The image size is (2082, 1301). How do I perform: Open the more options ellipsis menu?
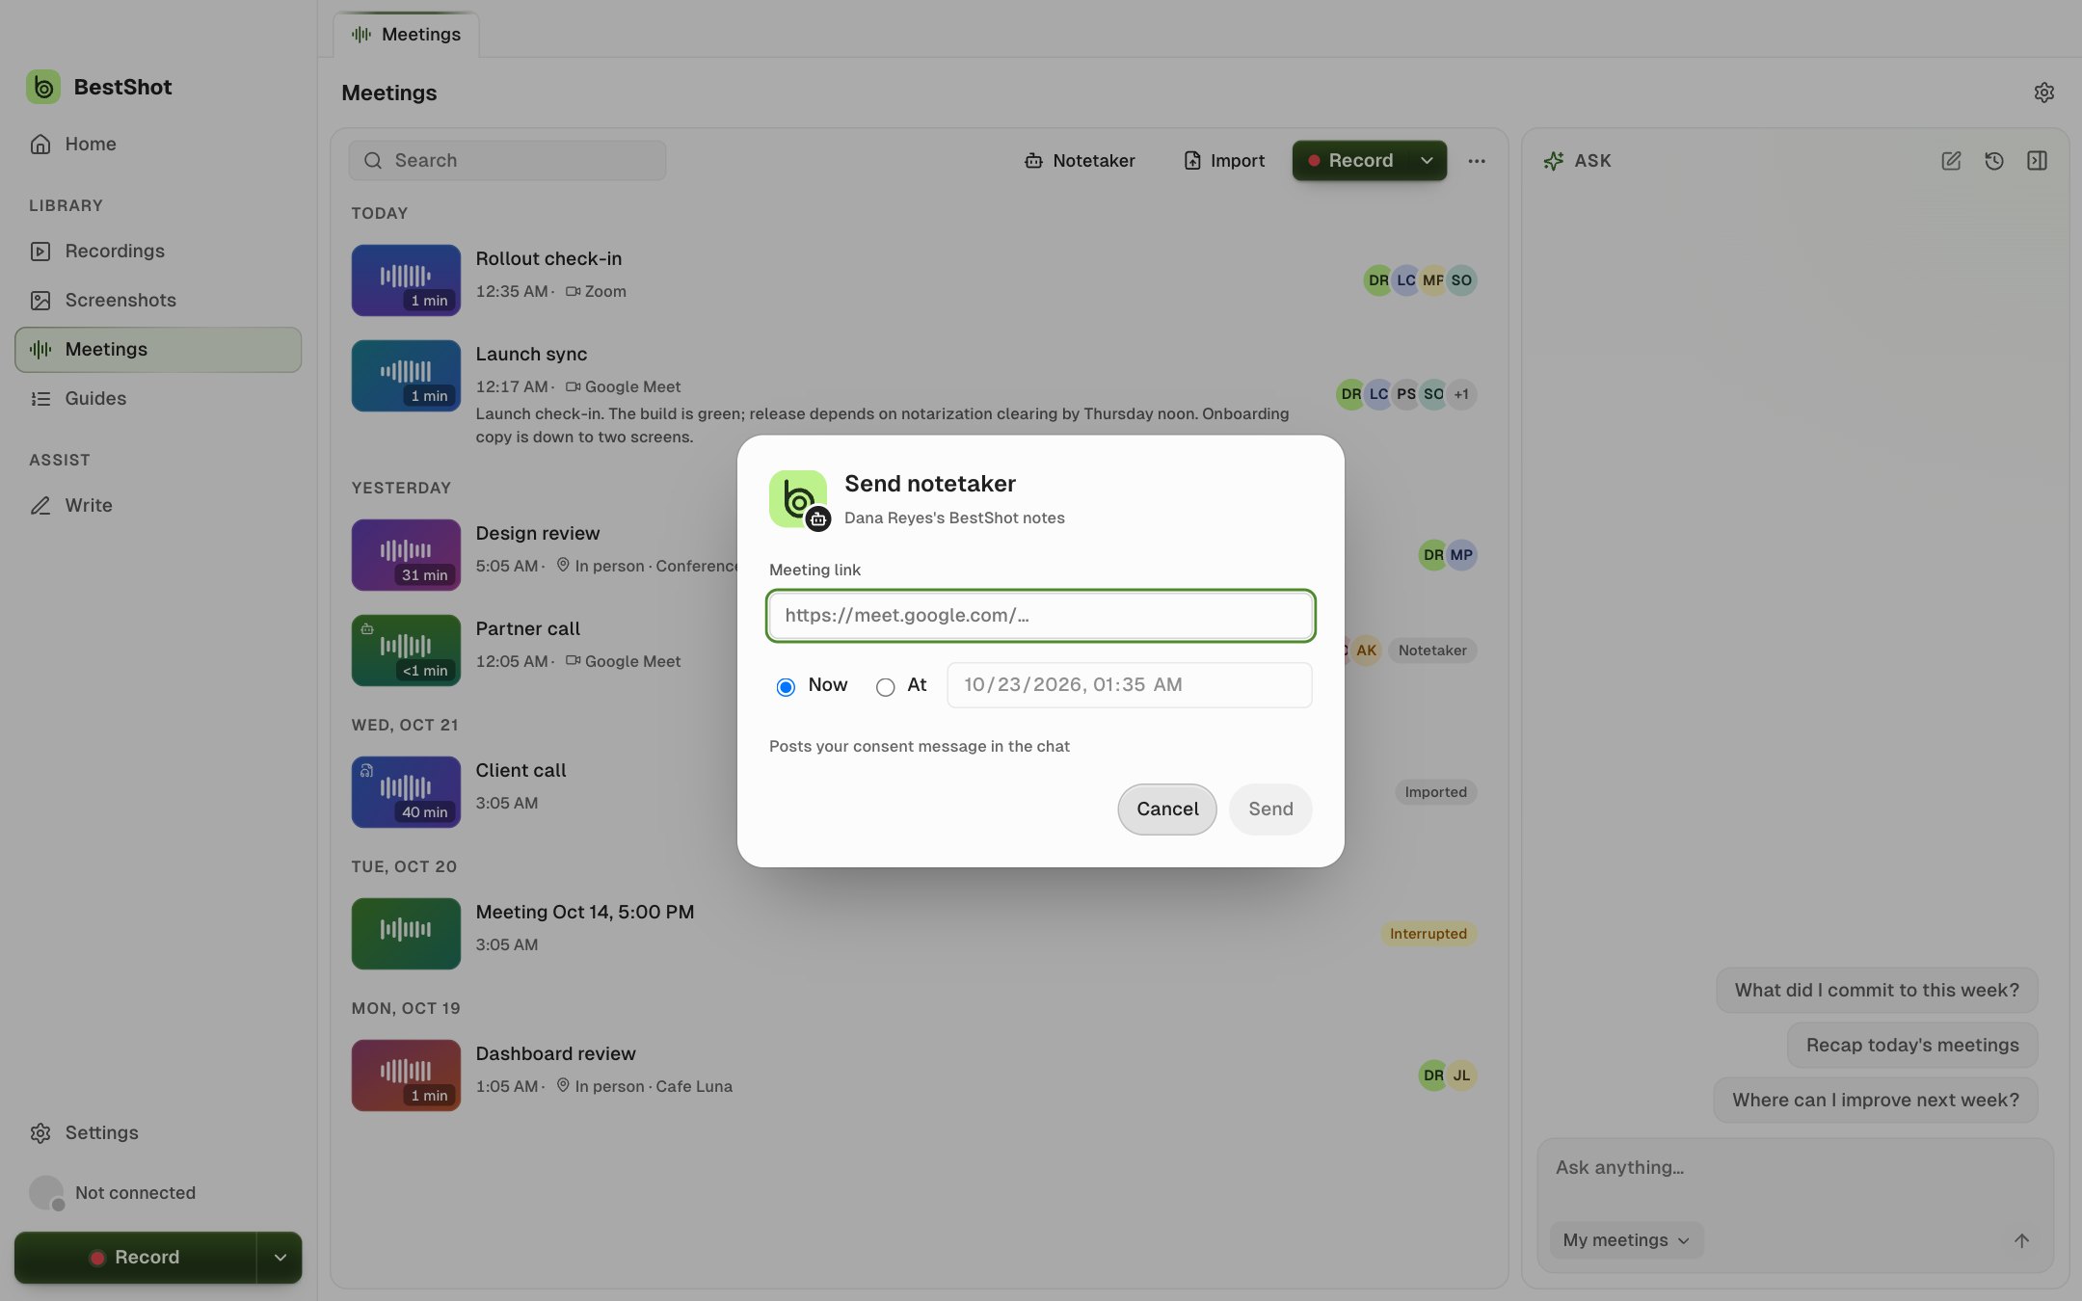coord(1477,160)
